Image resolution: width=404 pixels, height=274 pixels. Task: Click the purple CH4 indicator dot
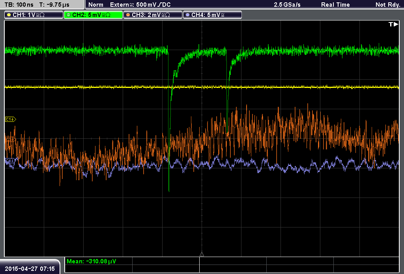pyautogui.click(x=187, y=15)
